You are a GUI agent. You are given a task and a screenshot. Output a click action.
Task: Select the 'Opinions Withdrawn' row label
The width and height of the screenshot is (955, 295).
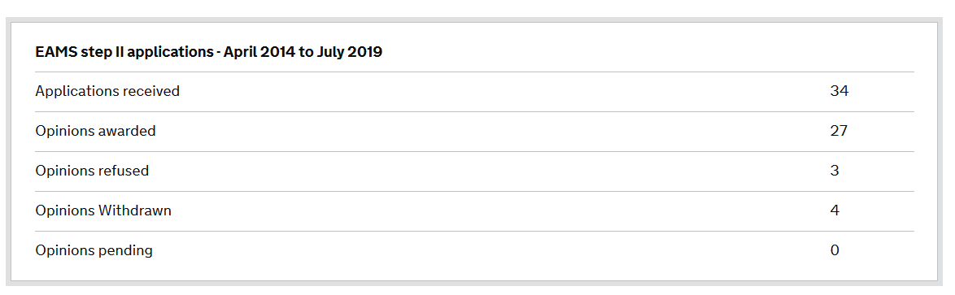click(103, 210)
